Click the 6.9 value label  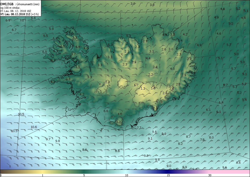click(8, 20)
